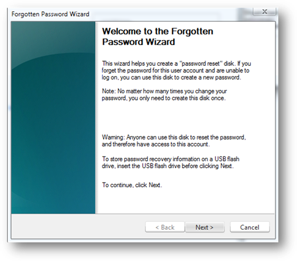Click the Welcome to the Forgotten Password Wizard heading

(158, 37)
